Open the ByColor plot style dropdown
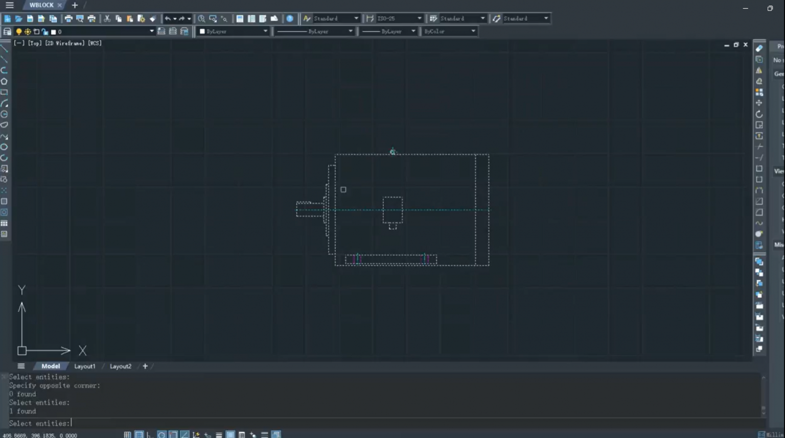 pyautogui.click(x=473, y=32)
